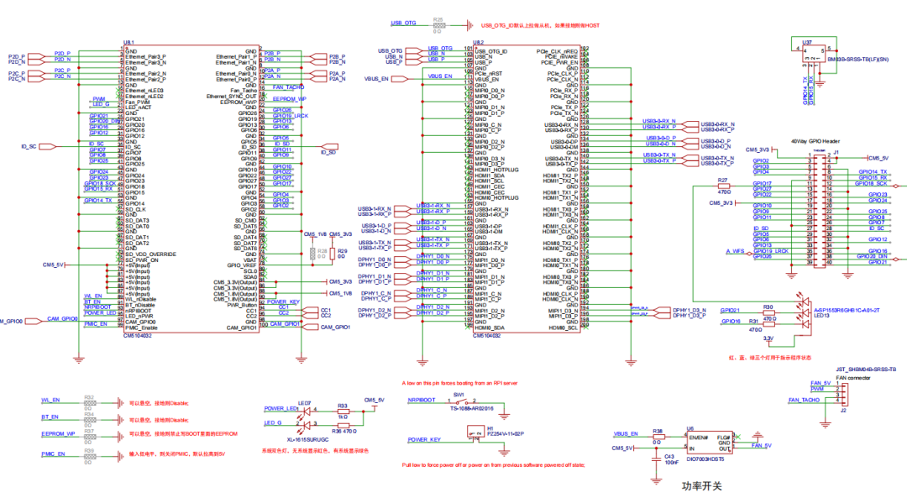907x498 pixels.
Task: Click the TS-1088-AR02016 part label
Action: [472, 408]
